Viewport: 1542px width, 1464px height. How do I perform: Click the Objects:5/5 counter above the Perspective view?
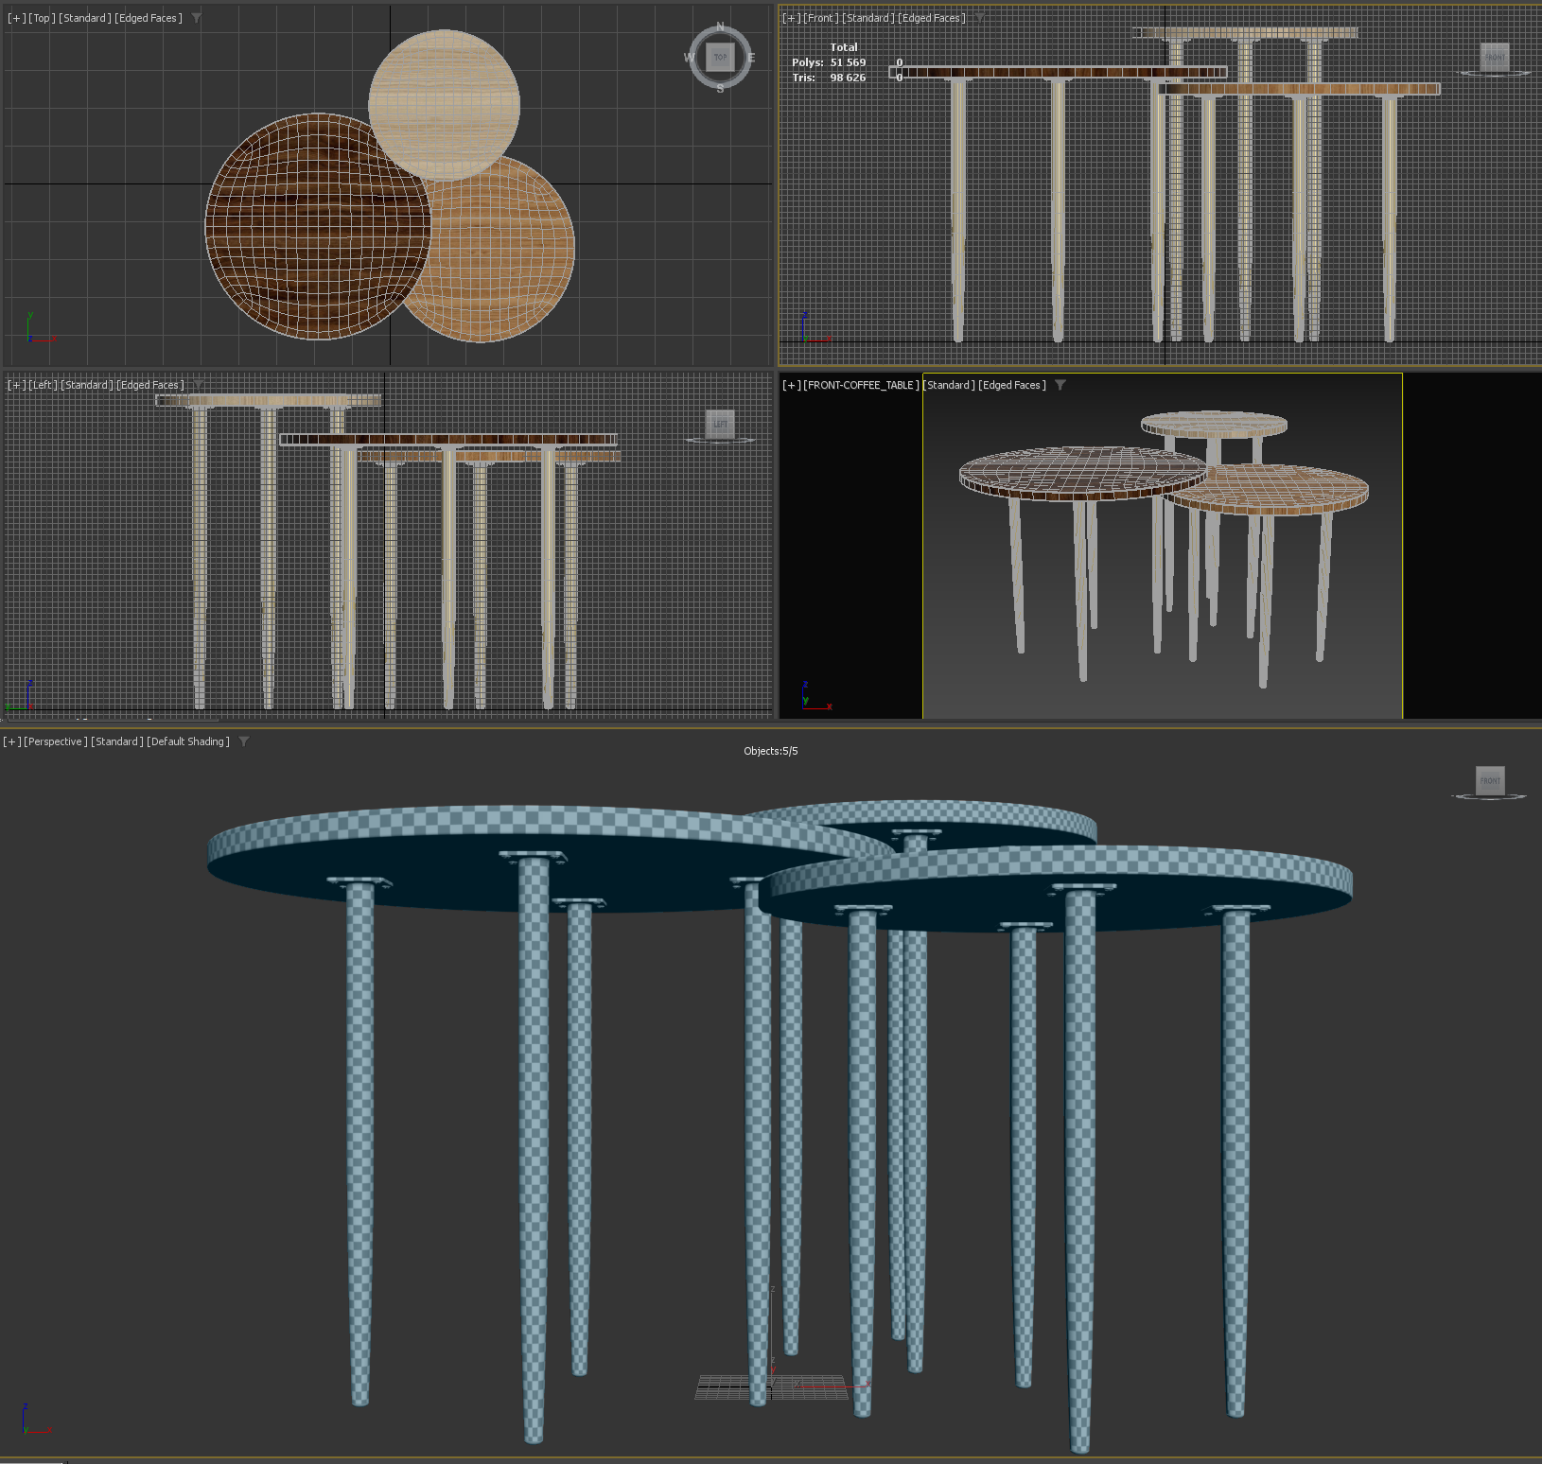(x=769, y=751)
